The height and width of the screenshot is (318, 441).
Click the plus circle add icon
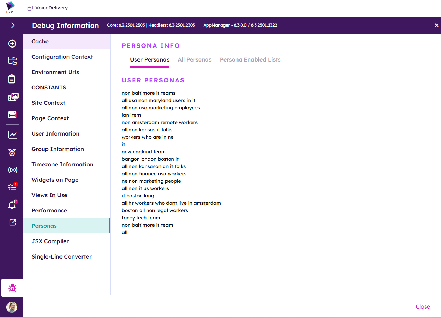[12, 44]
